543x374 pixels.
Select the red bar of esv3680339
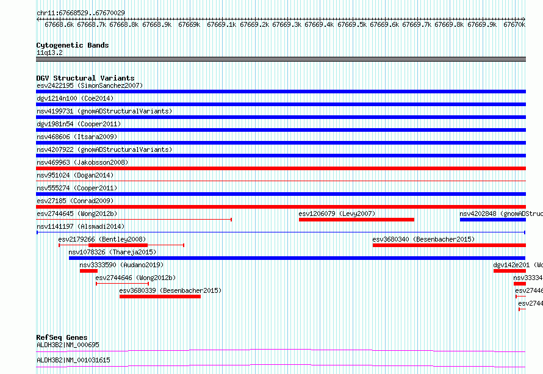tap(160, 297)
